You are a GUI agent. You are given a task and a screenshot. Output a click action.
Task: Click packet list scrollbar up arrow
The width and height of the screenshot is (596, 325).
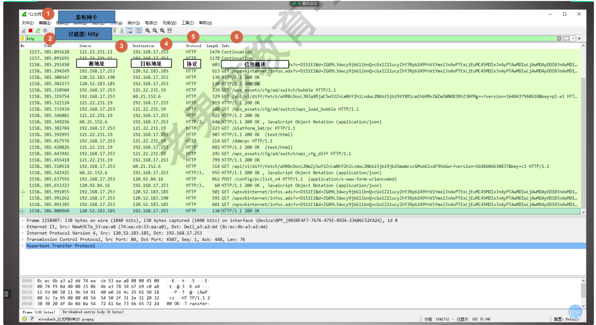point(583,46)
